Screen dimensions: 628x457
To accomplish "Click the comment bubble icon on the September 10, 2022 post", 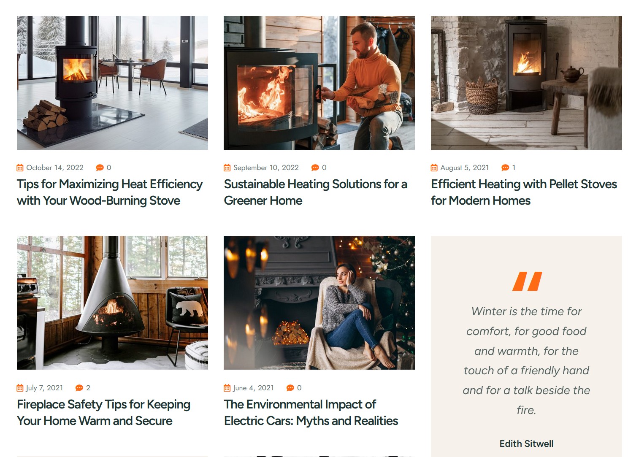I will [x=315, y=168].
